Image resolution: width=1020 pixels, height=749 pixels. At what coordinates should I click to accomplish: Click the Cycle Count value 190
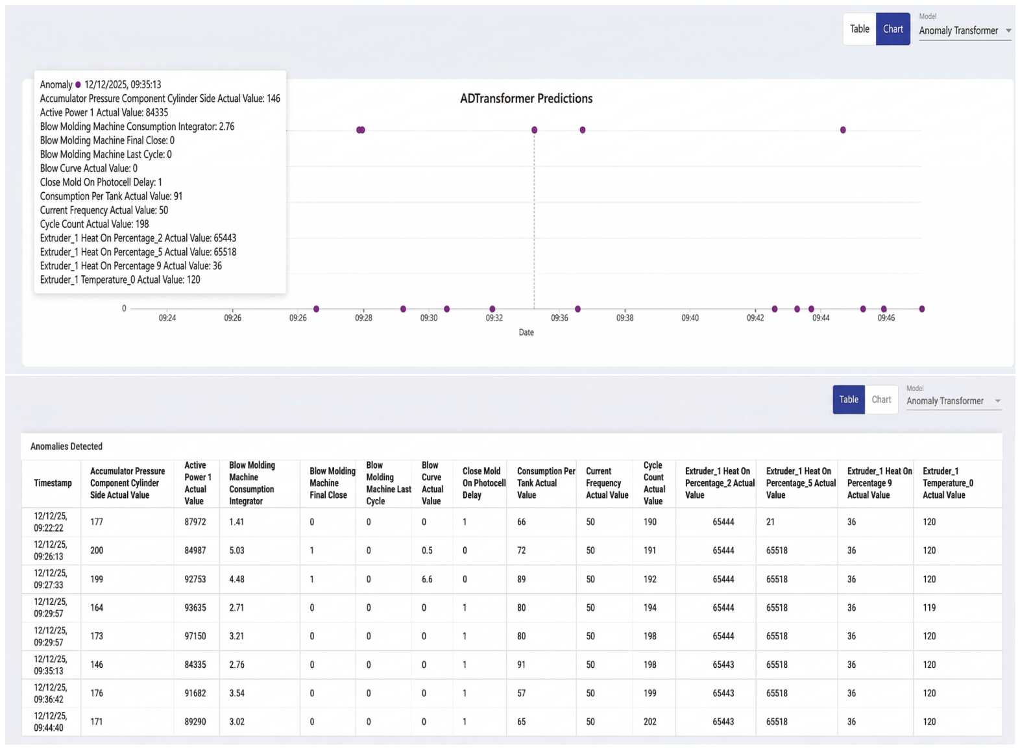point(650,522)
